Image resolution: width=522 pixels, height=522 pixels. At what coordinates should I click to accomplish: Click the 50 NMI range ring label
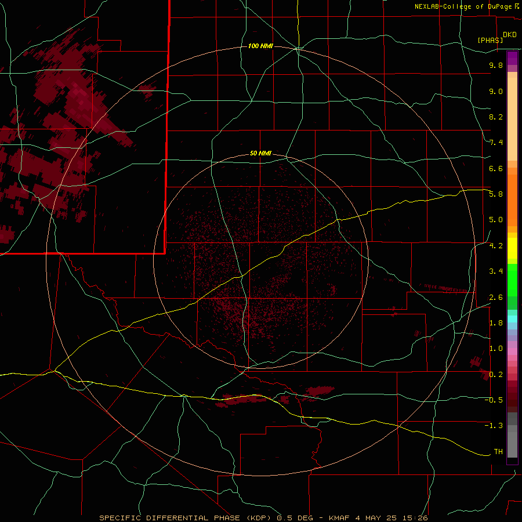click(x=260, y=153)
